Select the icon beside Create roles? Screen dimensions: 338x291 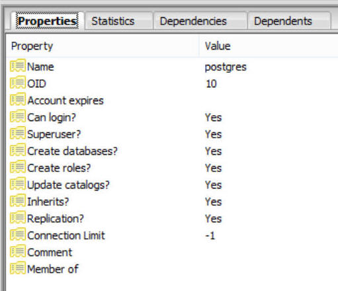pos(18,167)
